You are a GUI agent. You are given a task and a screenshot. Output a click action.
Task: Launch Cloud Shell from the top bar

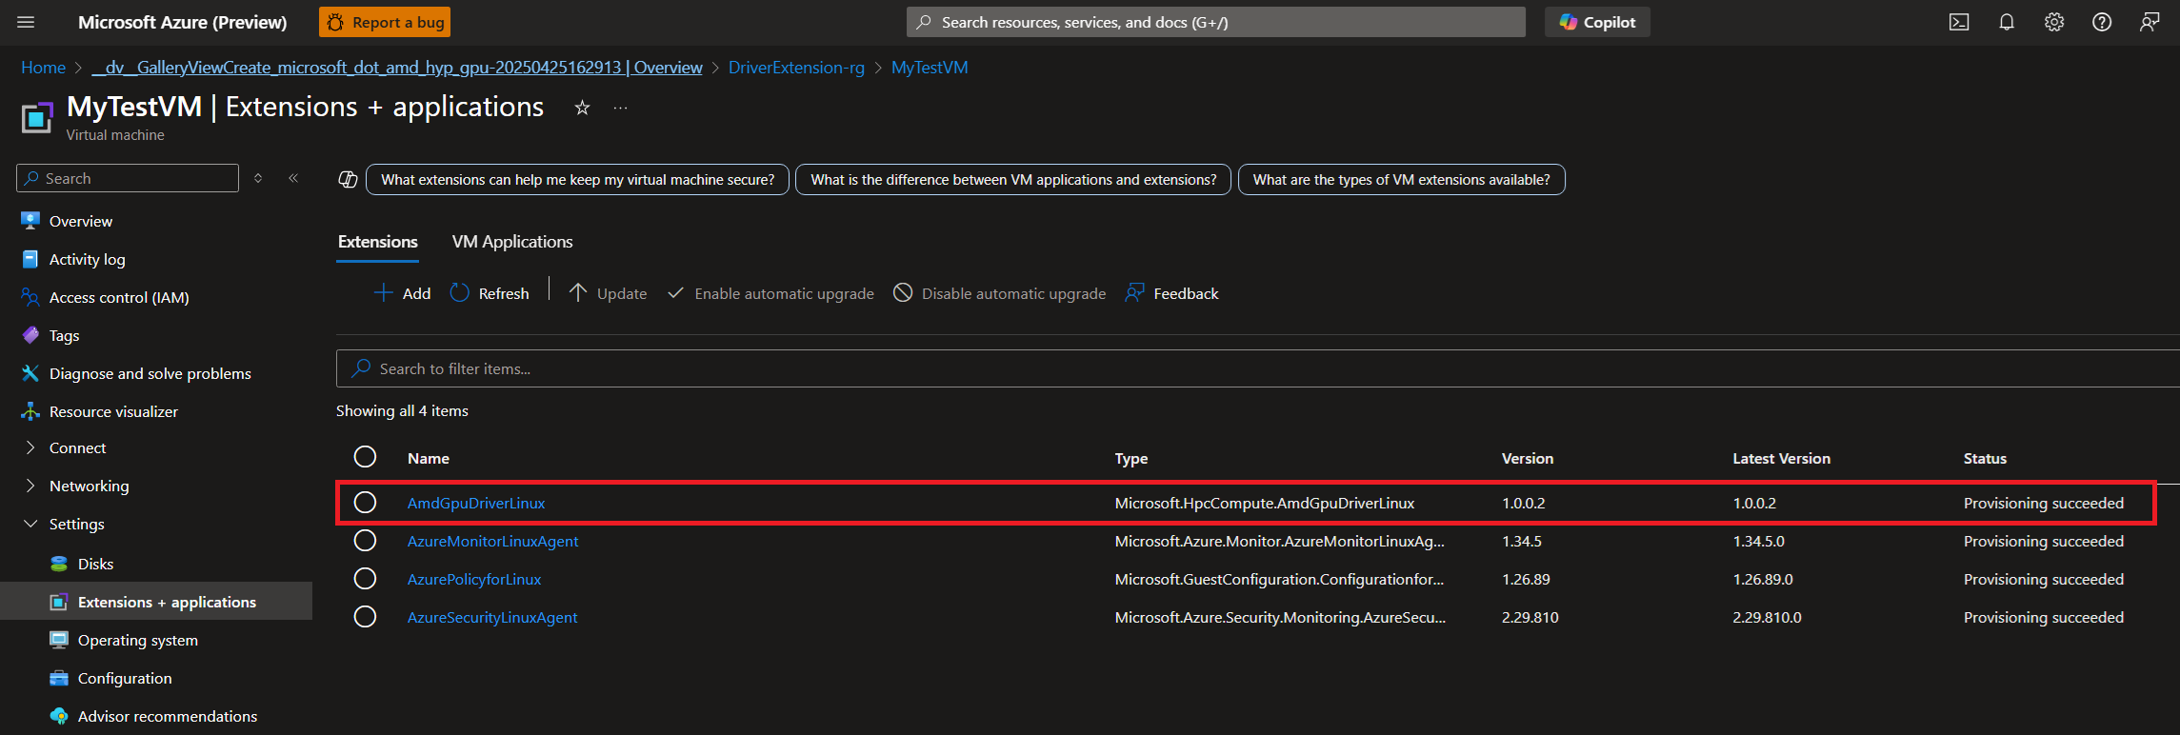point(1959,22)
